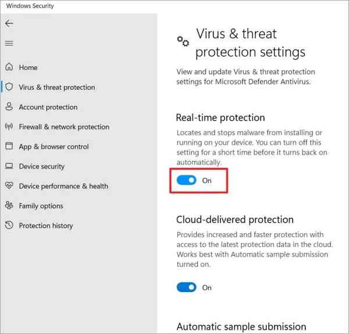
Task: Open the Home navigation item
Action: point(28,68)
